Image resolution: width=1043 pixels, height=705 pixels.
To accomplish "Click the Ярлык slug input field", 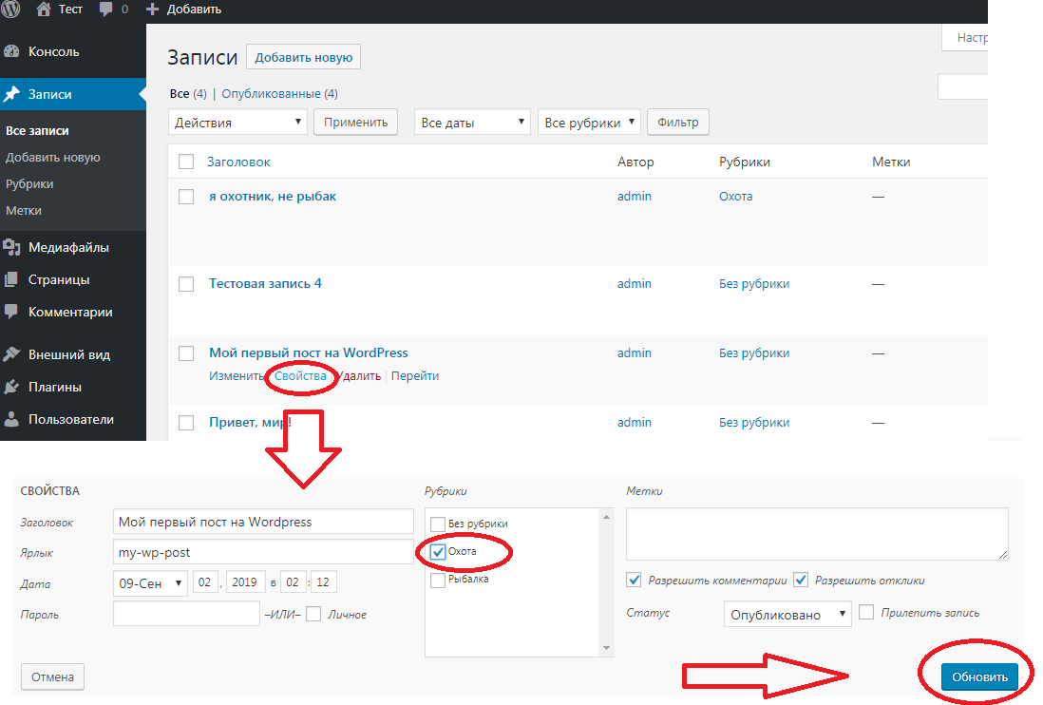I will [263, 552].
